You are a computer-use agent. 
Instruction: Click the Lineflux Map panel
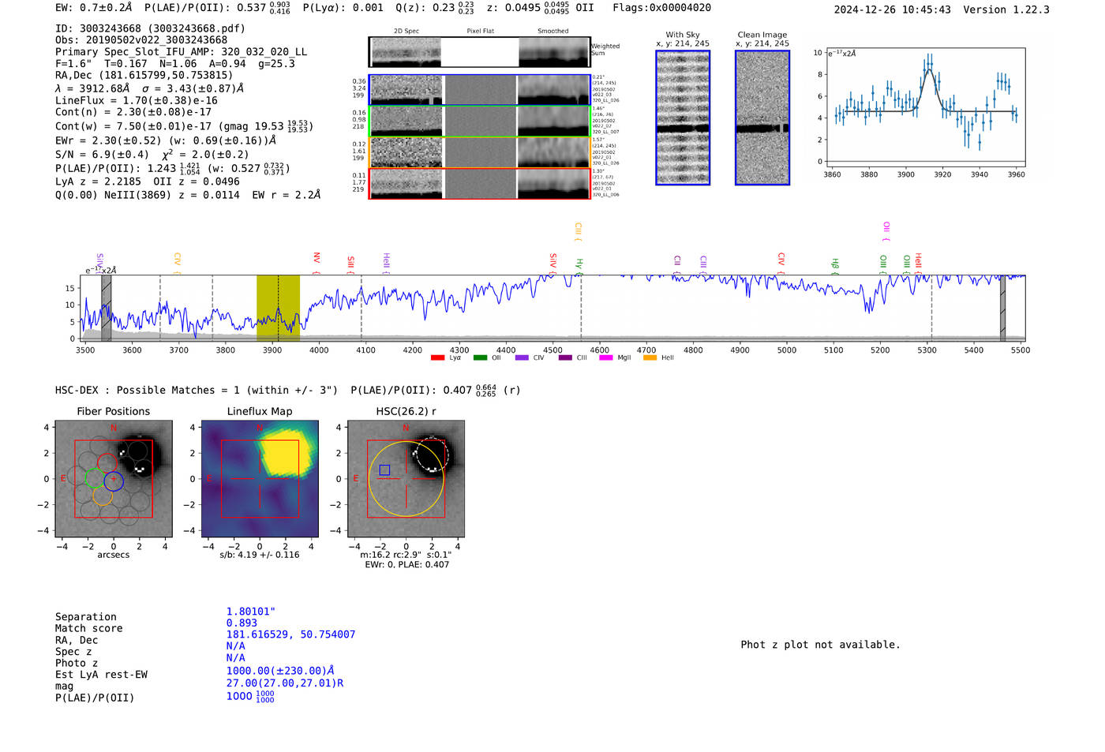click(260, 478)
